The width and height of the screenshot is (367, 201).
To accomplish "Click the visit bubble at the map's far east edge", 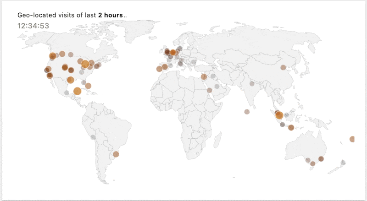I will click(352, 139).
